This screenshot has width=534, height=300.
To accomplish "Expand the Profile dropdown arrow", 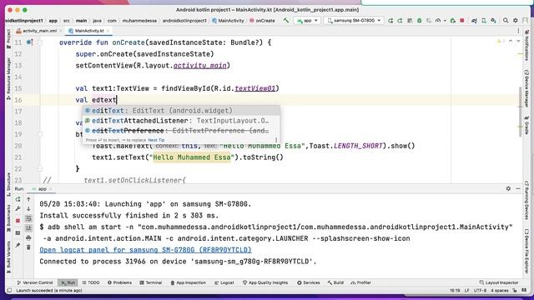I will pyautogui.click(x=445, y=21).
